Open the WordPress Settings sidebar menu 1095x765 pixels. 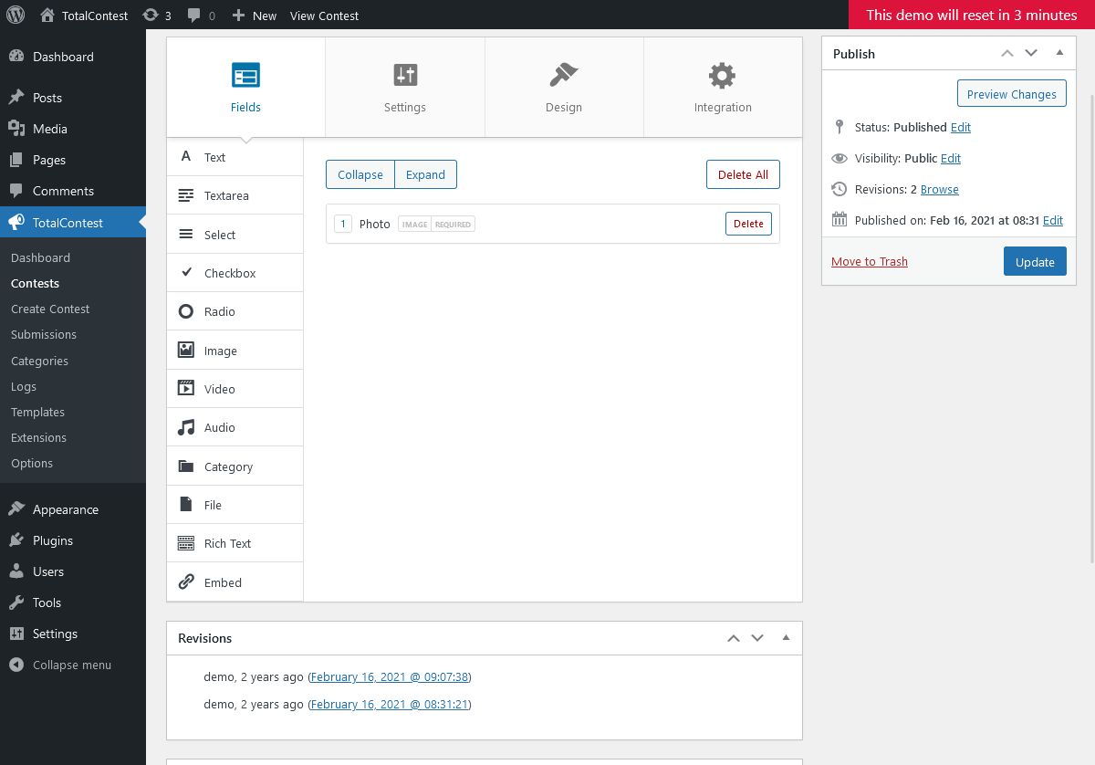(73, 634)
